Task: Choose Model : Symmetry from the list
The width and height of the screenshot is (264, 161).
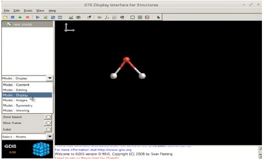Action: click(27, 106)
